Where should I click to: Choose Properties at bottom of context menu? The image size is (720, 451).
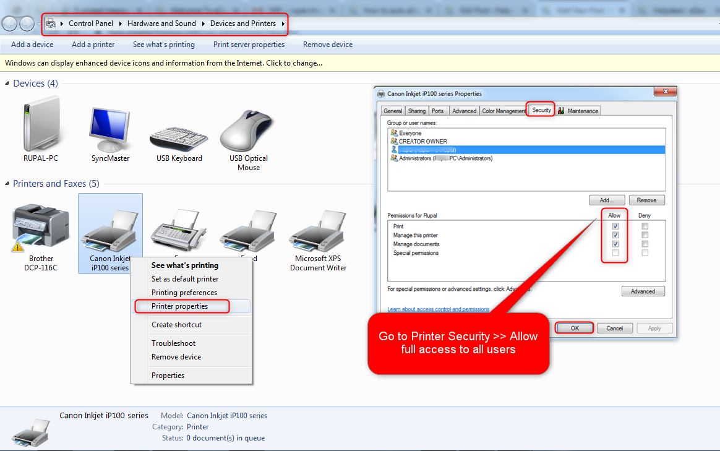click(192, 376)
